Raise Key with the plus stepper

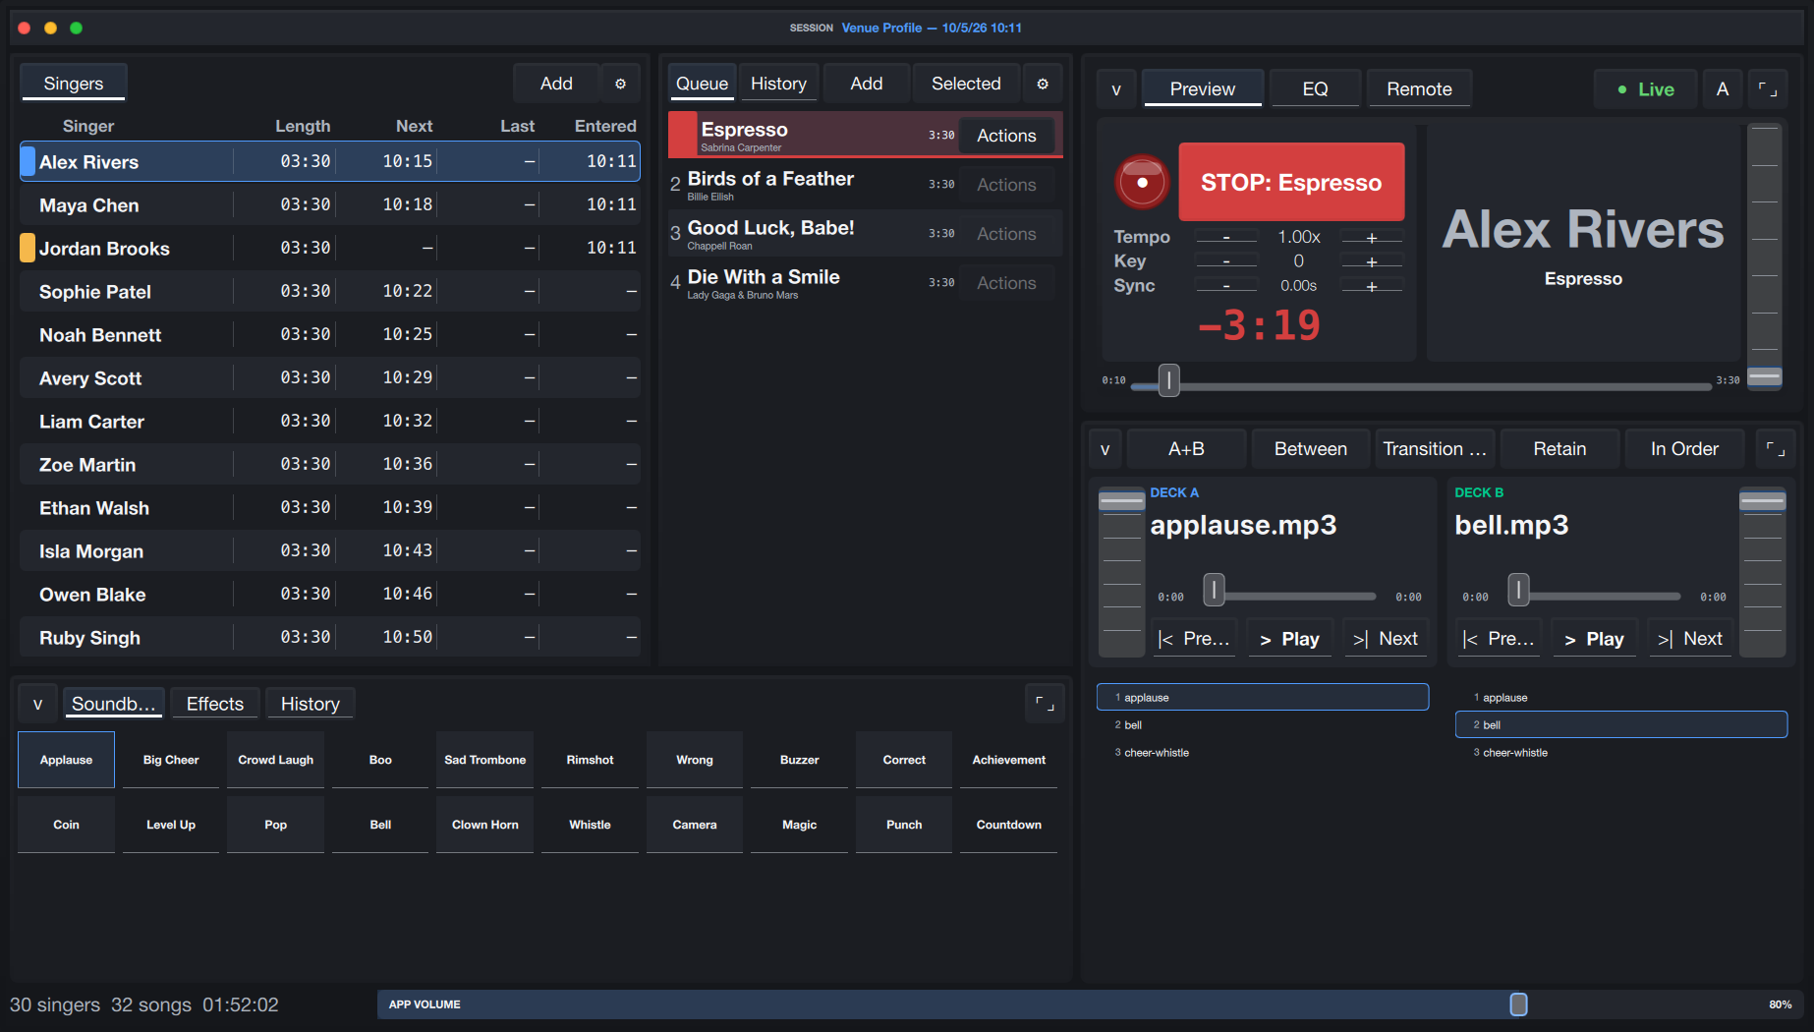pyautogui.click(x=1372, y=261)
